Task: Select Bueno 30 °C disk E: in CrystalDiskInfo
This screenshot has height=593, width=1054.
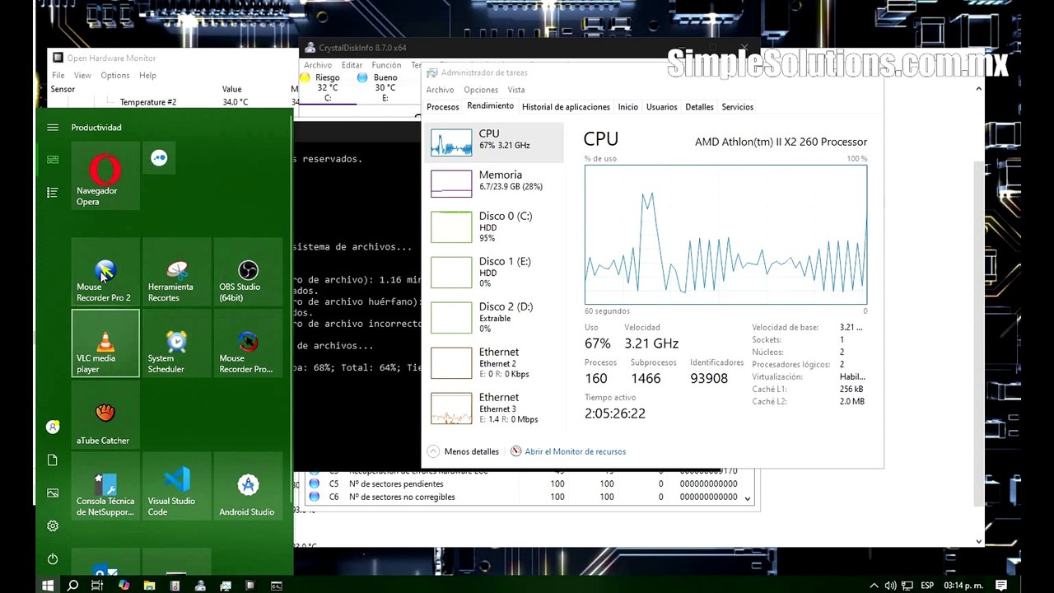Action: tap(385, 87)
